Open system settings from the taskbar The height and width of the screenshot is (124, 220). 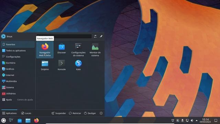click(x=11, y=120)
